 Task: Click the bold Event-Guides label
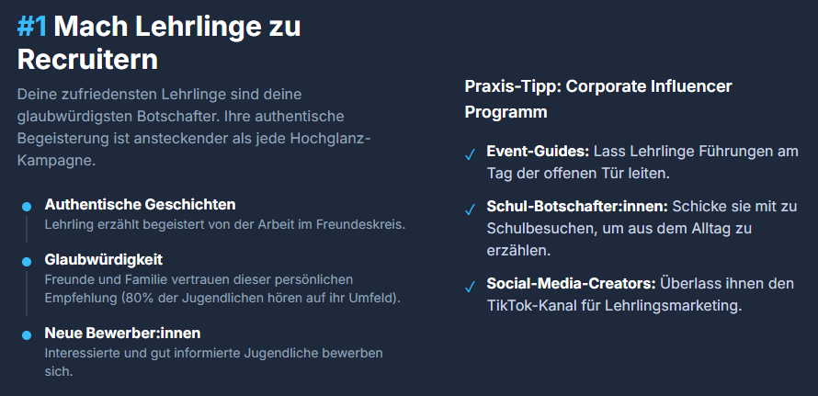[x=538, y=151]
